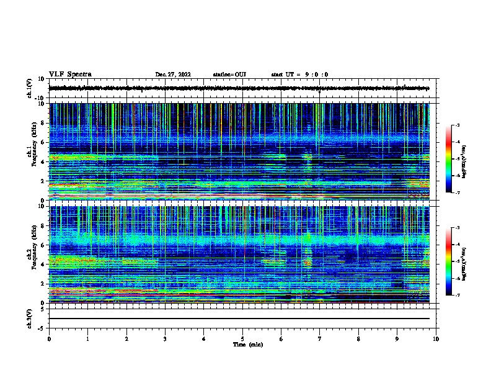Click the -7 label on the lower colorbar
The height and width of the screenshot is (380, 491).
coord(457,295)
